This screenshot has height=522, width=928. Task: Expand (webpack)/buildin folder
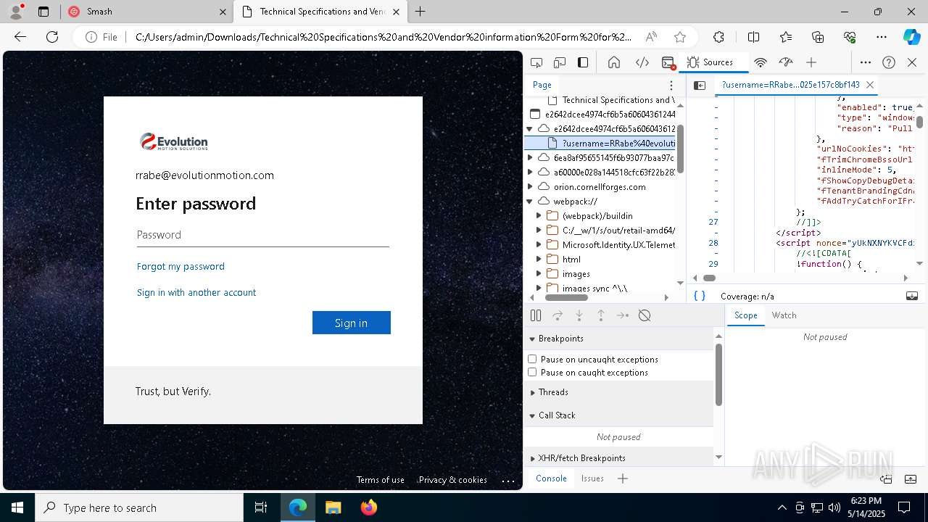(x=539, y=216)
